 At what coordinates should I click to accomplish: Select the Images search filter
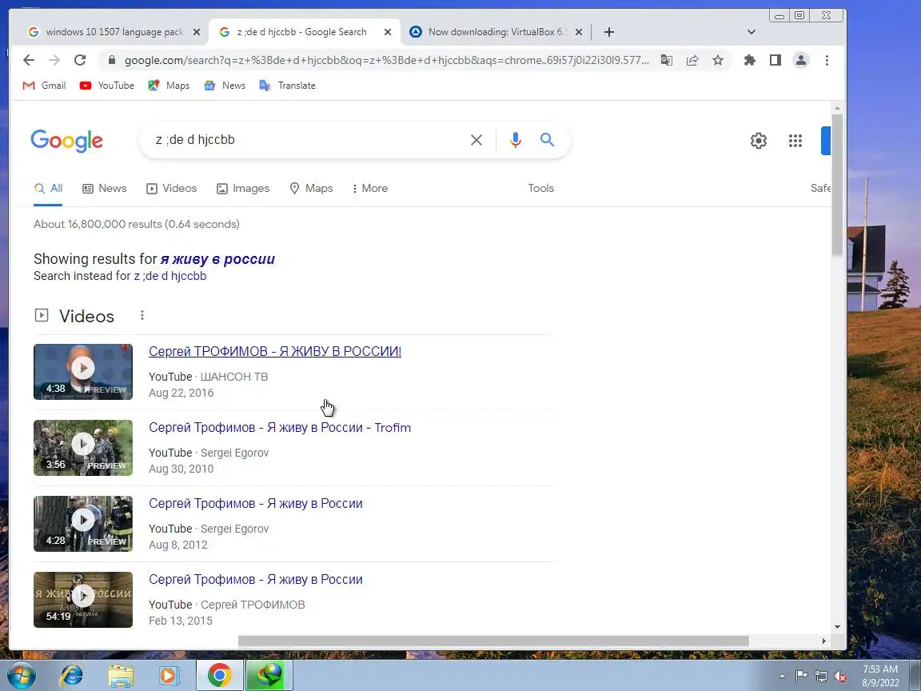pos(243,189)
